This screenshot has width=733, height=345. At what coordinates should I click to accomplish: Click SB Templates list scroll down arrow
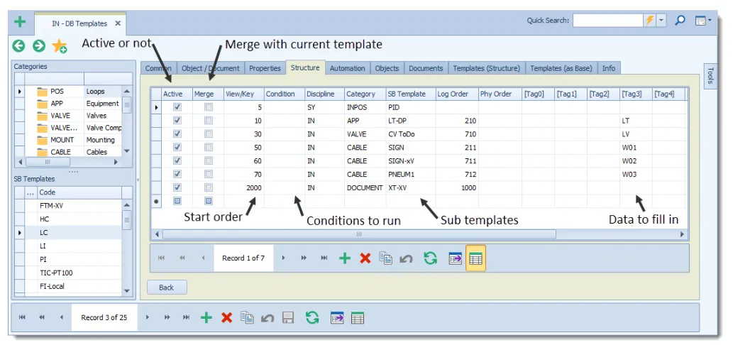coord(127,291)
